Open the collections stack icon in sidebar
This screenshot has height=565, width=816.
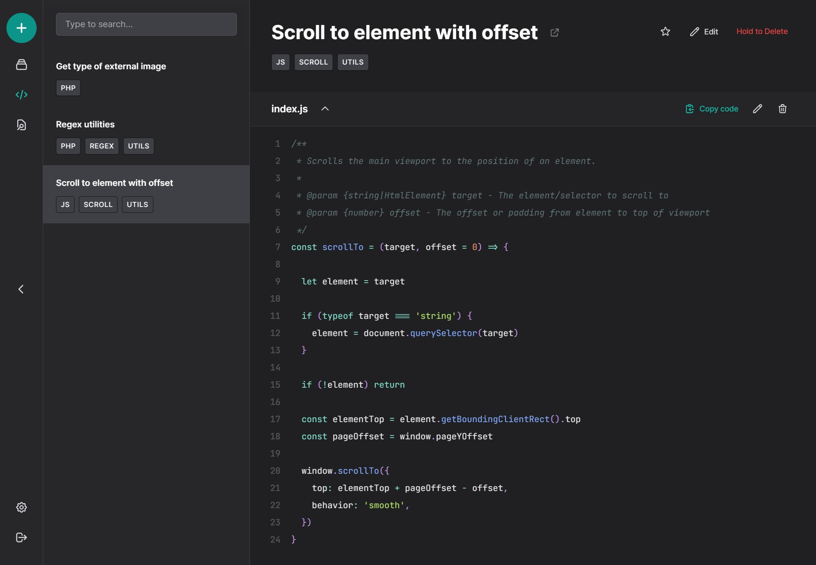[x=21, y=65]
